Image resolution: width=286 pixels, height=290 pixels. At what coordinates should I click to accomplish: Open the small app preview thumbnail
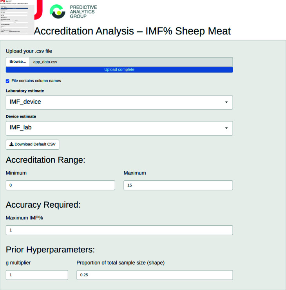pos(17,17)
